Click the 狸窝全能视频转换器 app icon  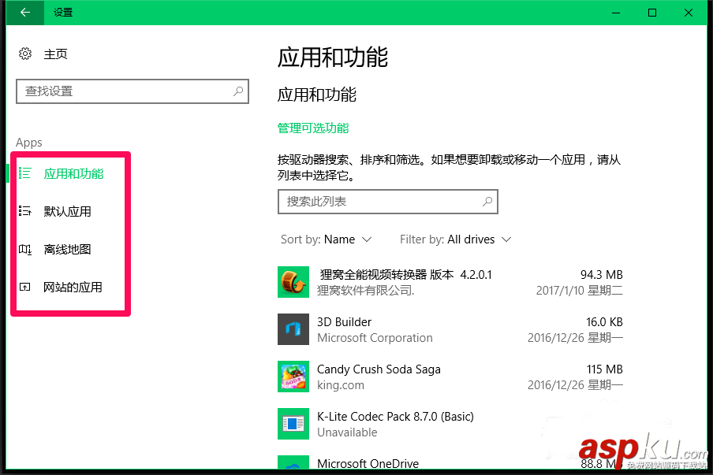[293, 282]
